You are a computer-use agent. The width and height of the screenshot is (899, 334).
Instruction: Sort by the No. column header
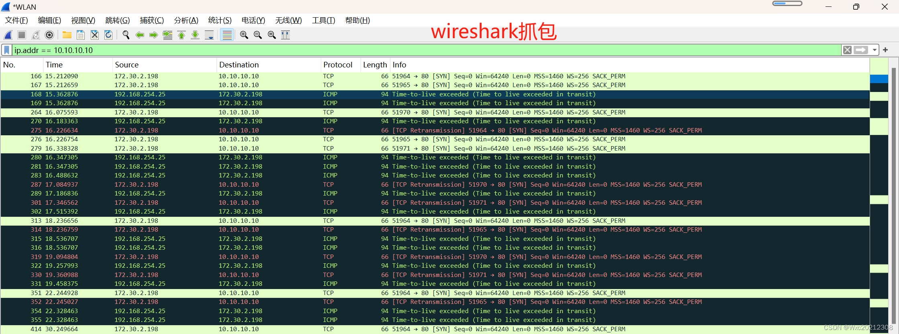click(22, 65)
